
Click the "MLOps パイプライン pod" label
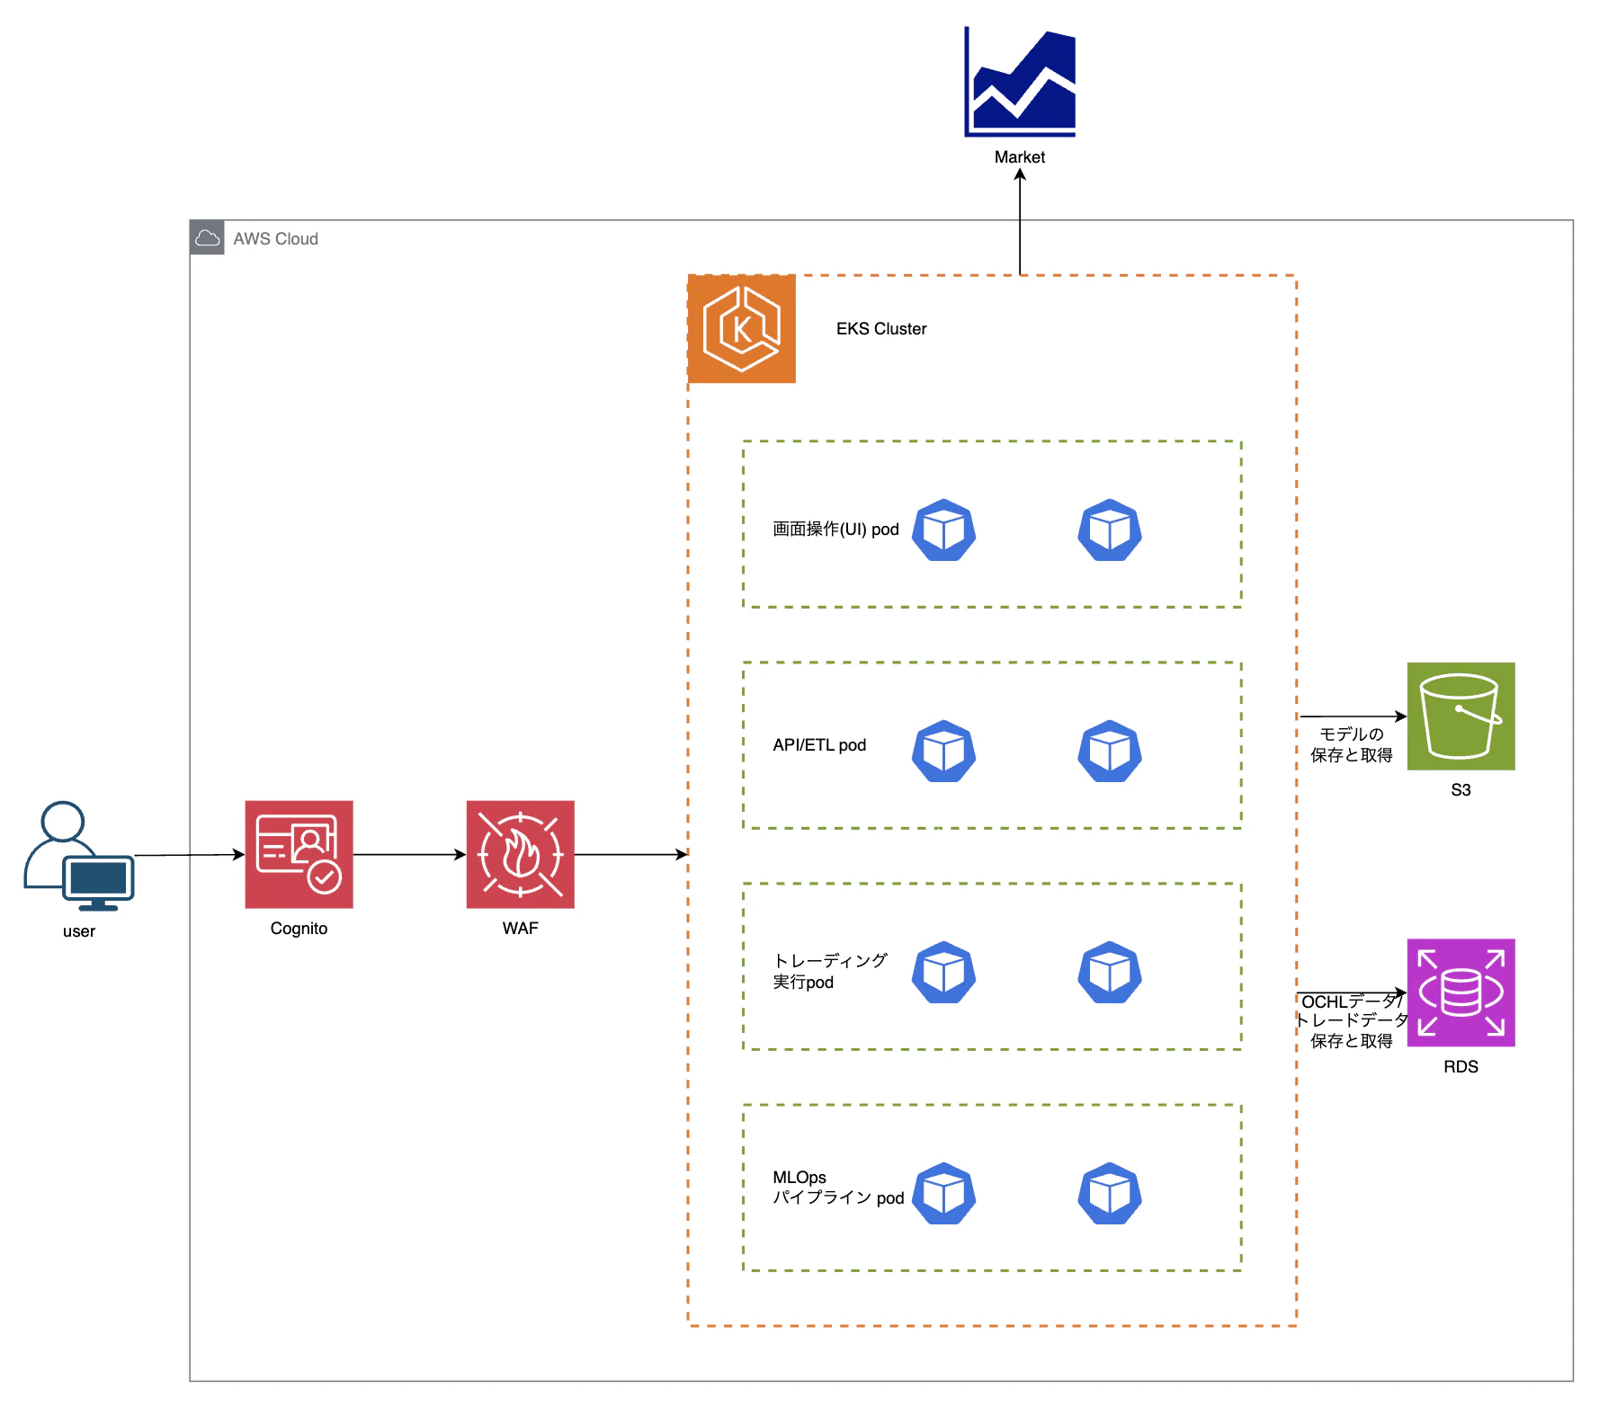tap(838, 1188)
